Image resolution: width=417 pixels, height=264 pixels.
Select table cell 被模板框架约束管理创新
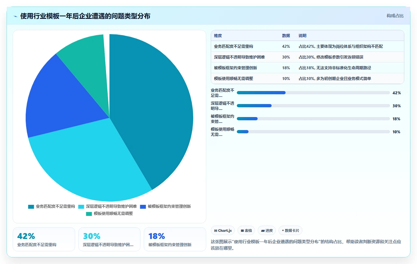click(235, 68)
